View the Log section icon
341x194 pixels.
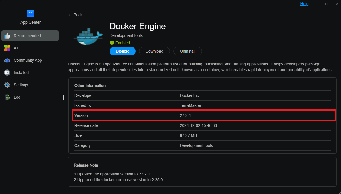click(7, 97)
